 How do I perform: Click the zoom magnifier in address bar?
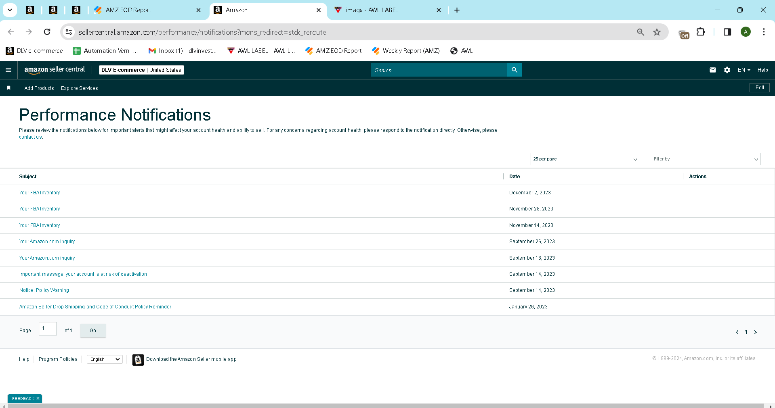[x=641, y=32]
